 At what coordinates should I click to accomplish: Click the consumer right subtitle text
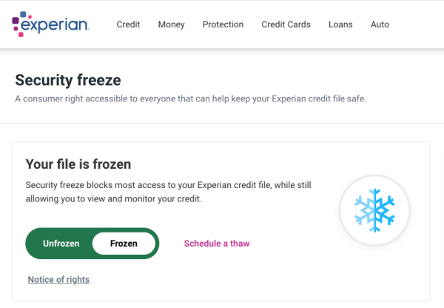click(x=190, y=99)
